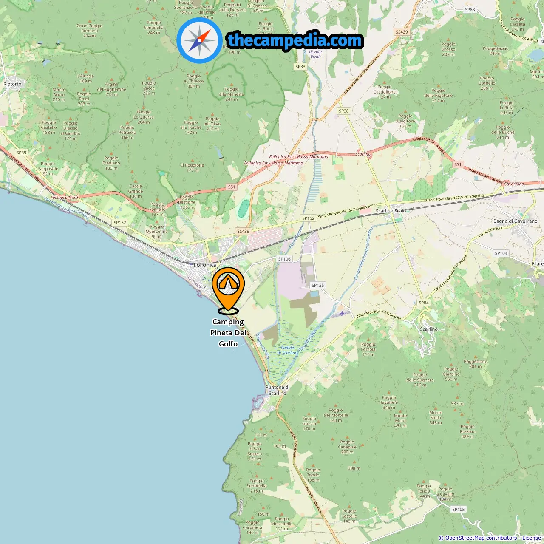The image size is (544, 544).
Task: Select the Puntone di Scarlino label
Action: pos(278,390)
